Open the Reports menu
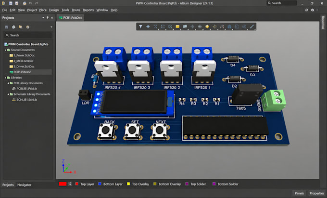Screen dimensions: 327x198 pyautogui.click(x=88, y=10)
